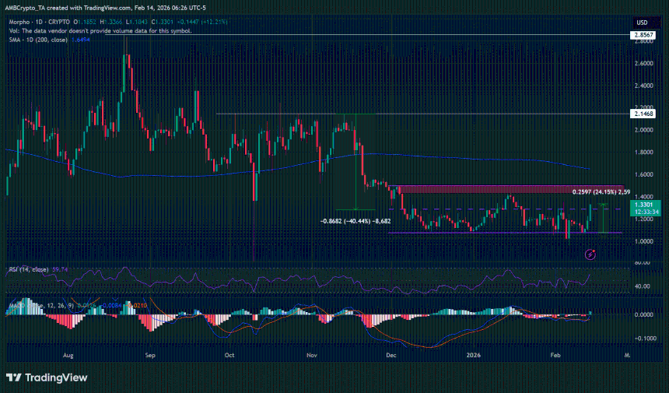669x393 pixels.
Task: Click the purple lightning bolt event icon
Action: pyautogui.click(x=590, y=254)
